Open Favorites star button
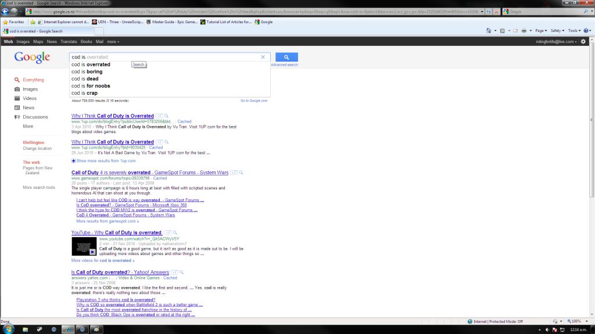Image resolution: width=595 pixels, height=334 pixels. [x=13, y=22]
